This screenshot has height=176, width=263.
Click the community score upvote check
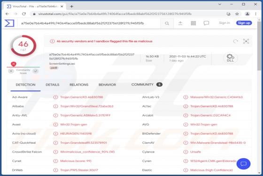coord(36,71)
